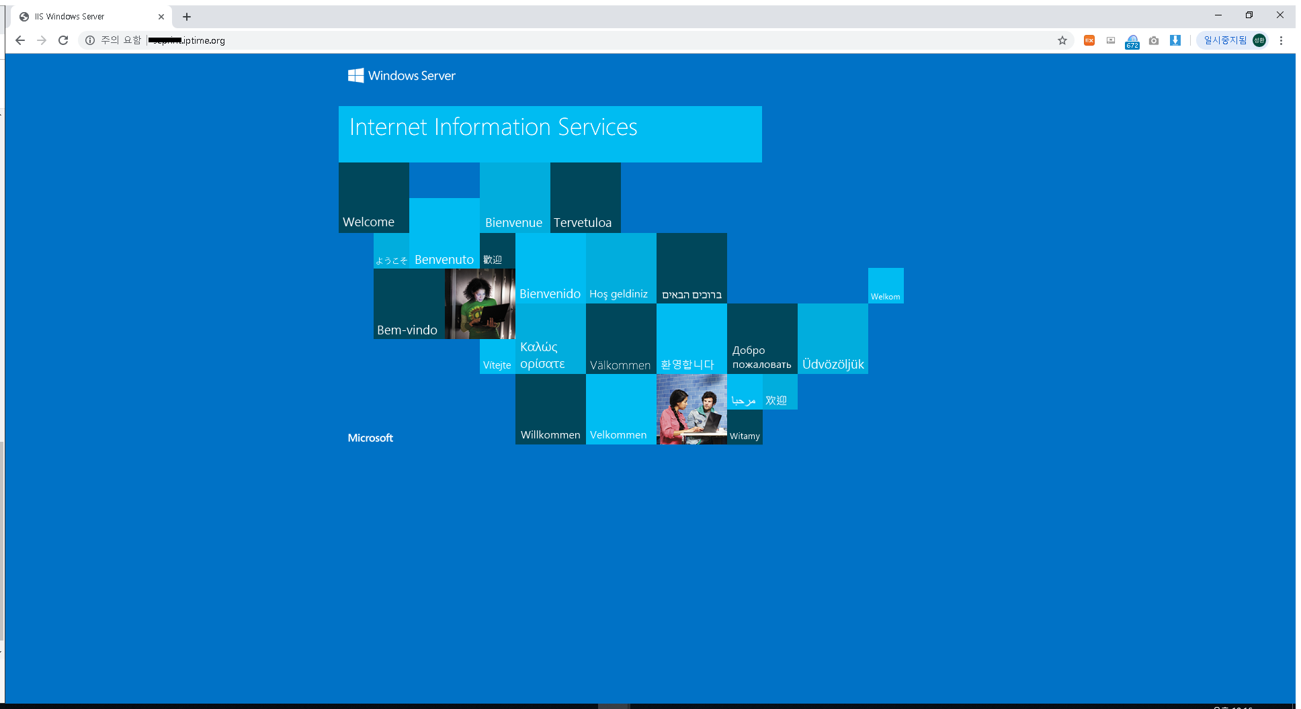Click the Välkommen tile

621,338
